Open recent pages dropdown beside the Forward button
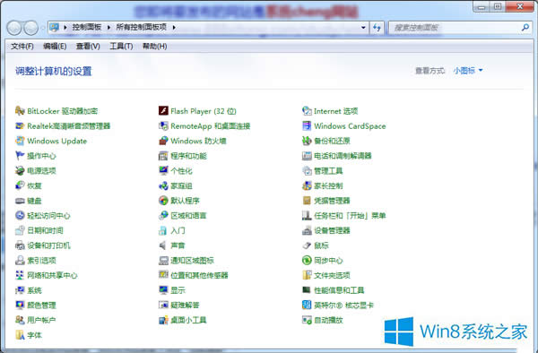 tap(42, 28)
